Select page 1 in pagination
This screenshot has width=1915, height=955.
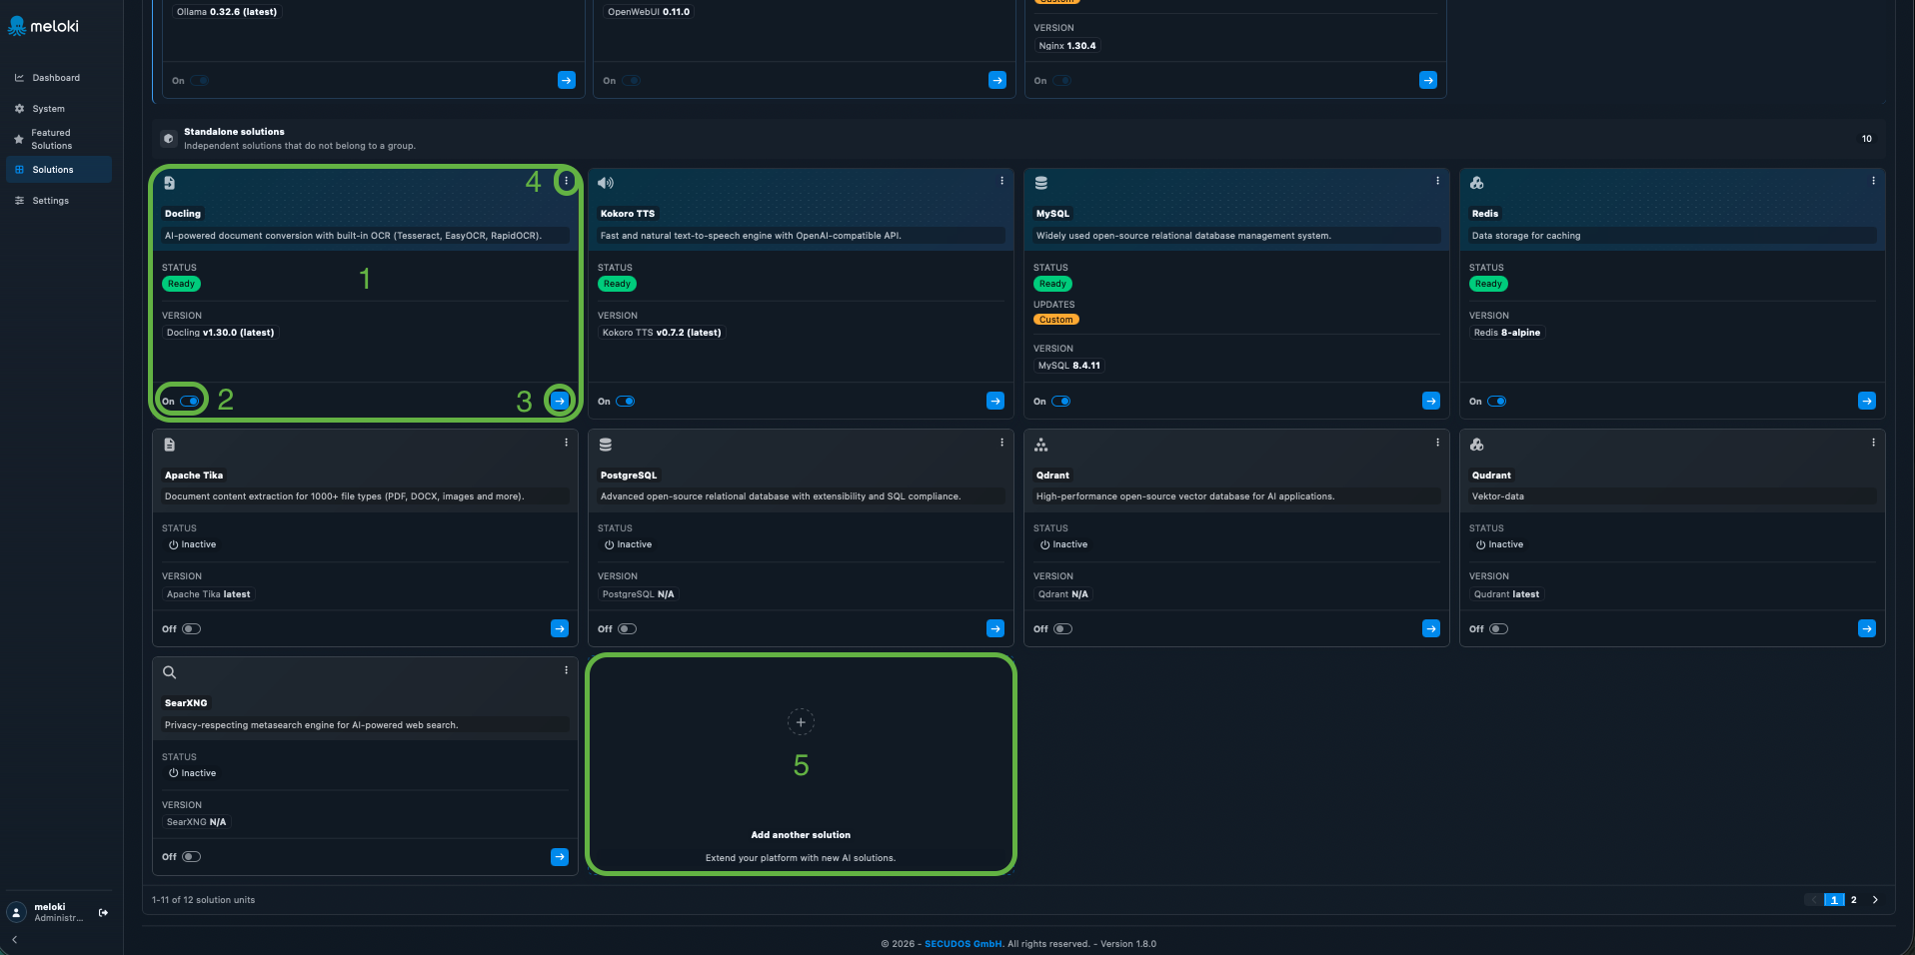pyautogui.click(x=1834, y=900)
